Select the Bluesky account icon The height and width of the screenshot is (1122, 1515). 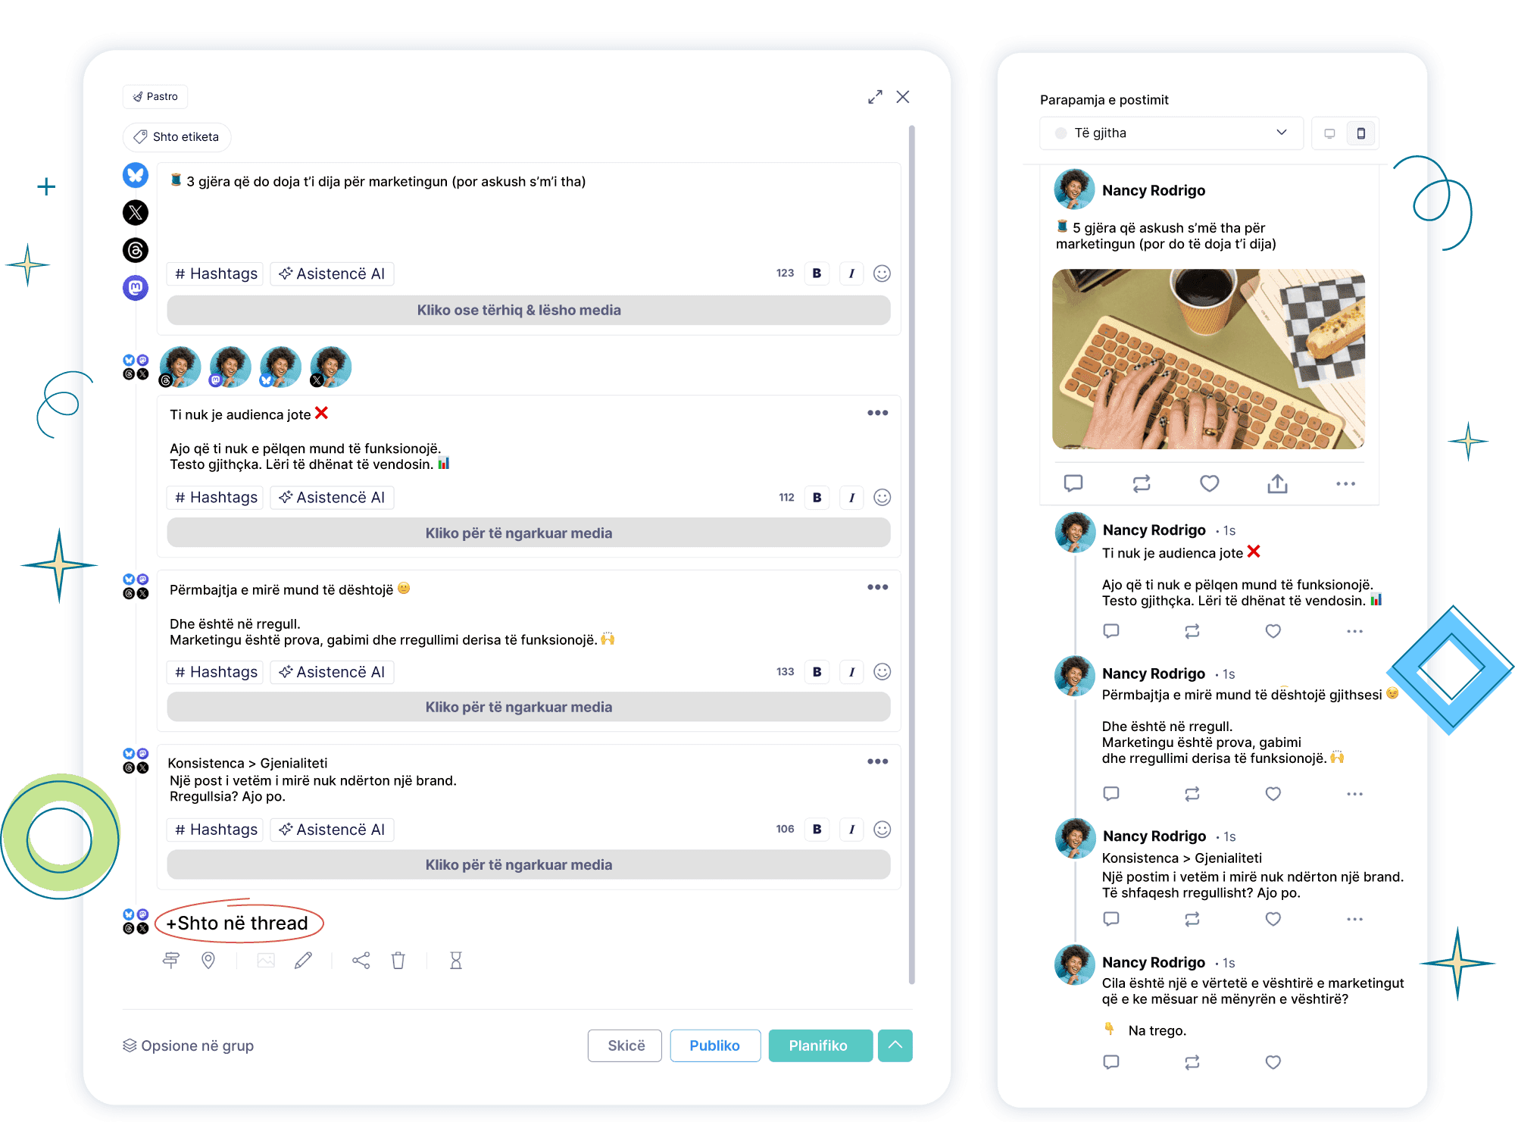[x=136, y=175]
